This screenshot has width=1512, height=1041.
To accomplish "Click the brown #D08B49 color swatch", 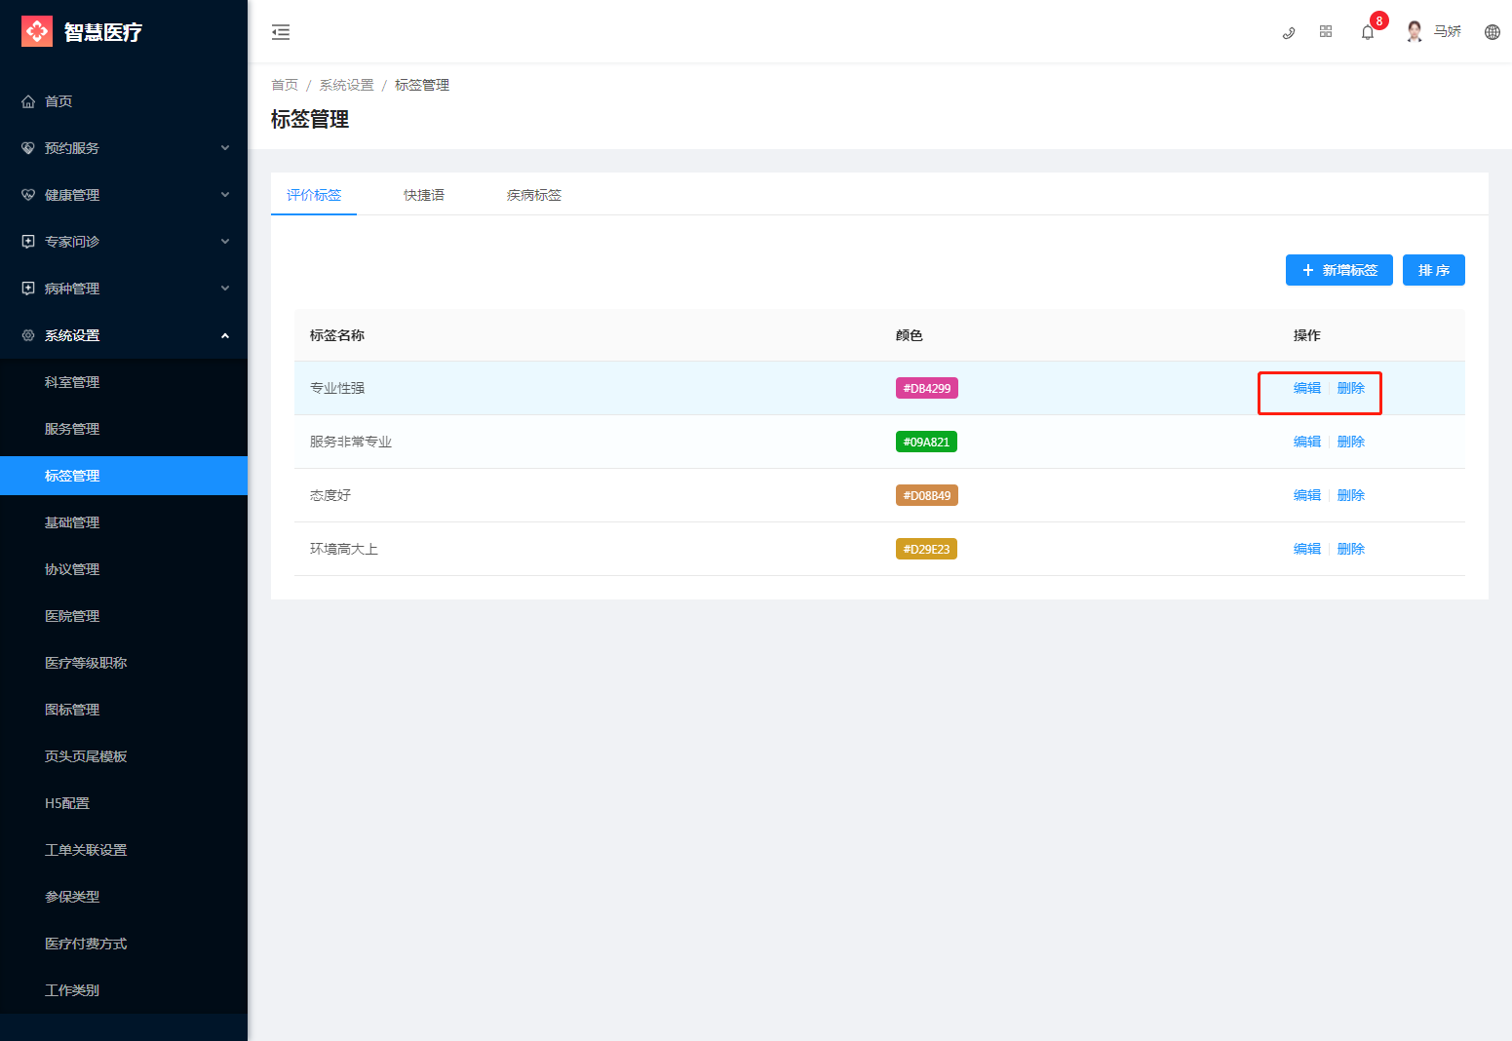I will click(927, 495).
